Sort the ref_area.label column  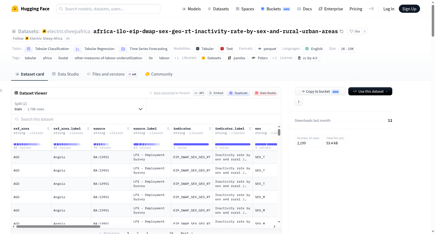pos(88,129)
